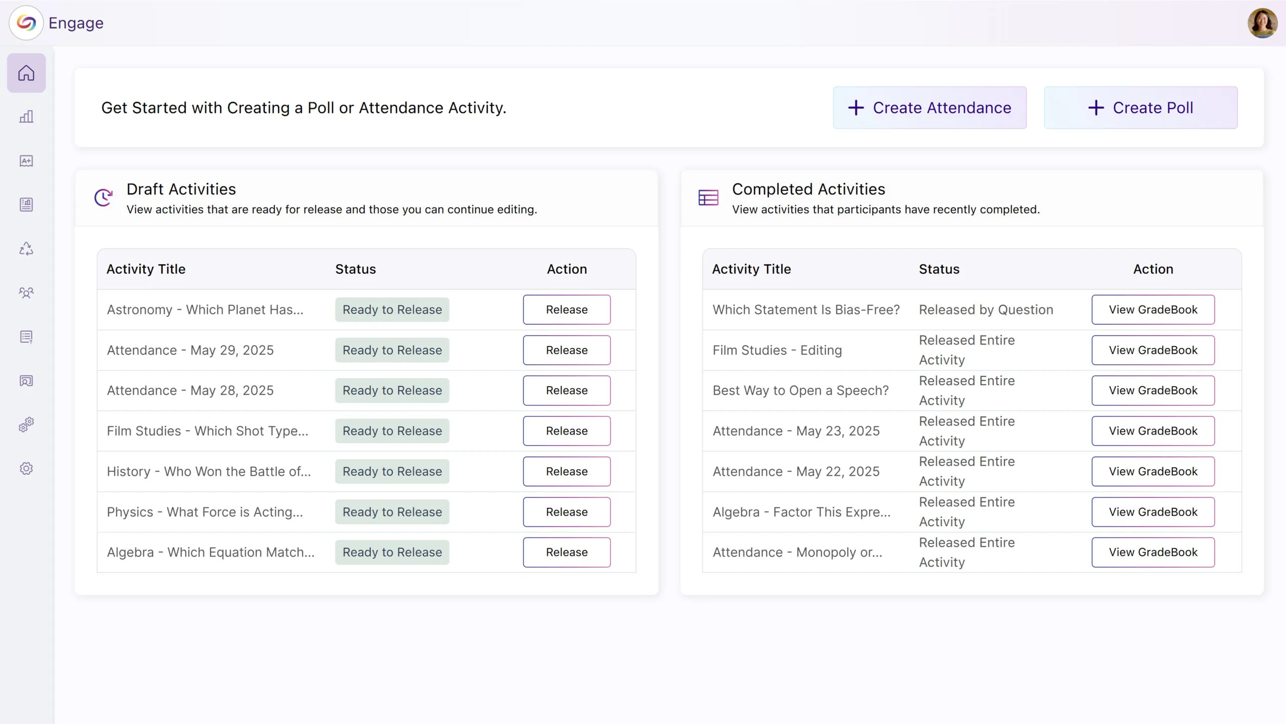The width and height of the screenshot is (1286, 724).
Task: Open the A+ grades sidebar icon
Action: (26, 161)
